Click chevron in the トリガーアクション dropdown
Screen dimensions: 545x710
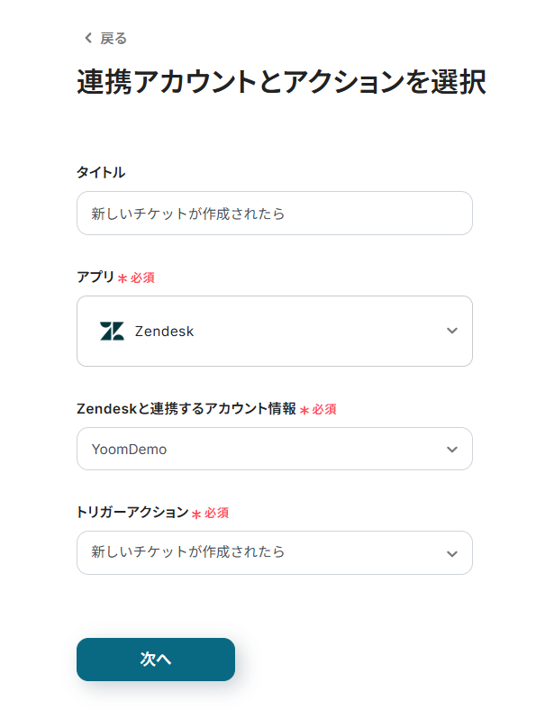tap(452, 553)
